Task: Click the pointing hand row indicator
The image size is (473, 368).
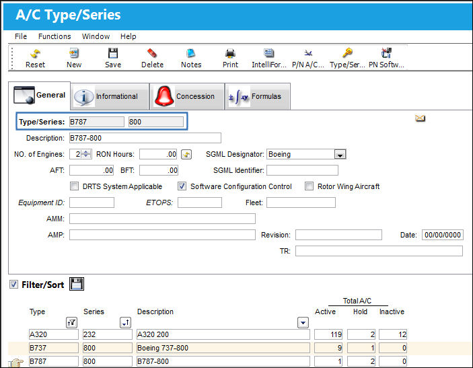Action: (x=15, y=362)
